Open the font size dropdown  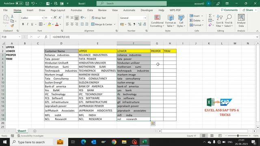tap(52, 18)
